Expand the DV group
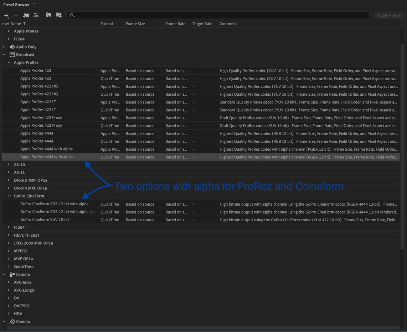Screen dimensions: 407x332 (x=9, y=298)
